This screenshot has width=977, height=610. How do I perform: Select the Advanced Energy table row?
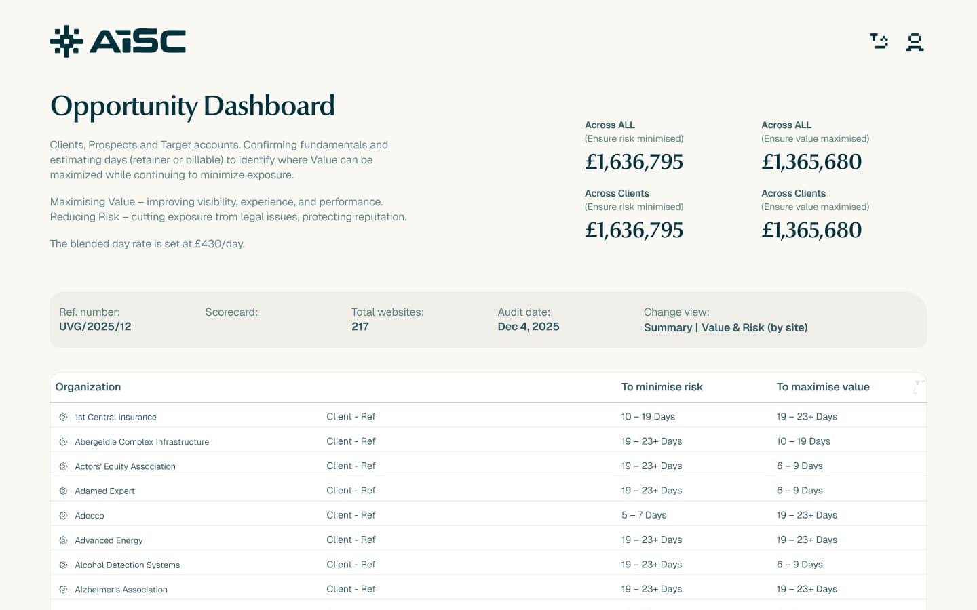tap(475, 540)
